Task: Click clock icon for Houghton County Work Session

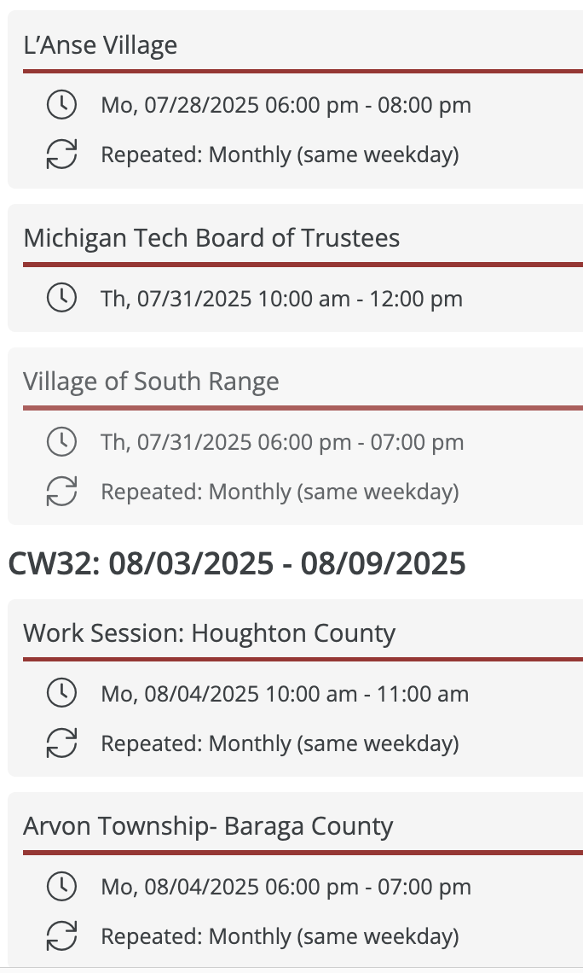Action: tap(62, 693)
